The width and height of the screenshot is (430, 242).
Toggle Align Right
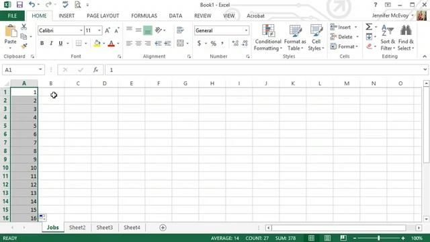click(x=148, y=43)
